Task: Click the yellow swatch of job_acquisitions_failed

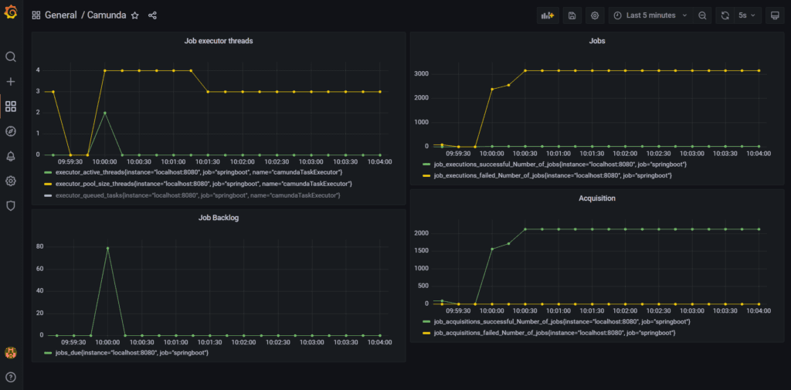Action: [x=426, y=333]
